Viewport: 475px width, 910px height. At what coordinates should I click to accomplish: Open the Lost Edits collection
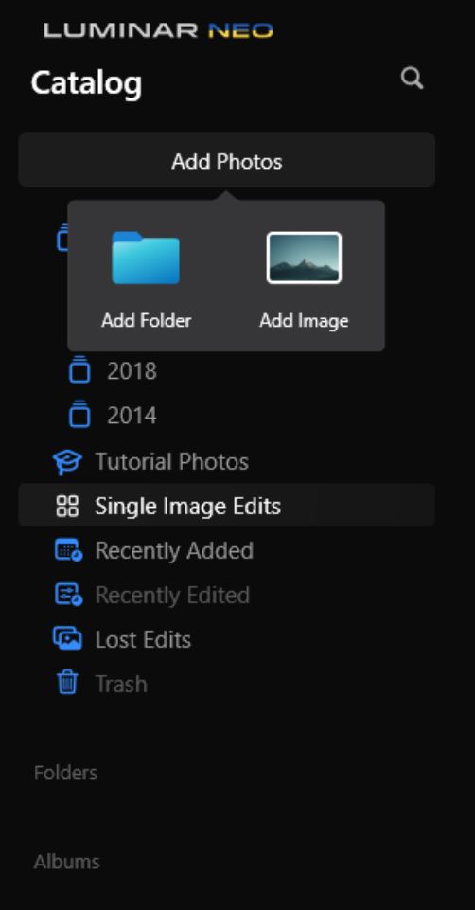[143, 639]
